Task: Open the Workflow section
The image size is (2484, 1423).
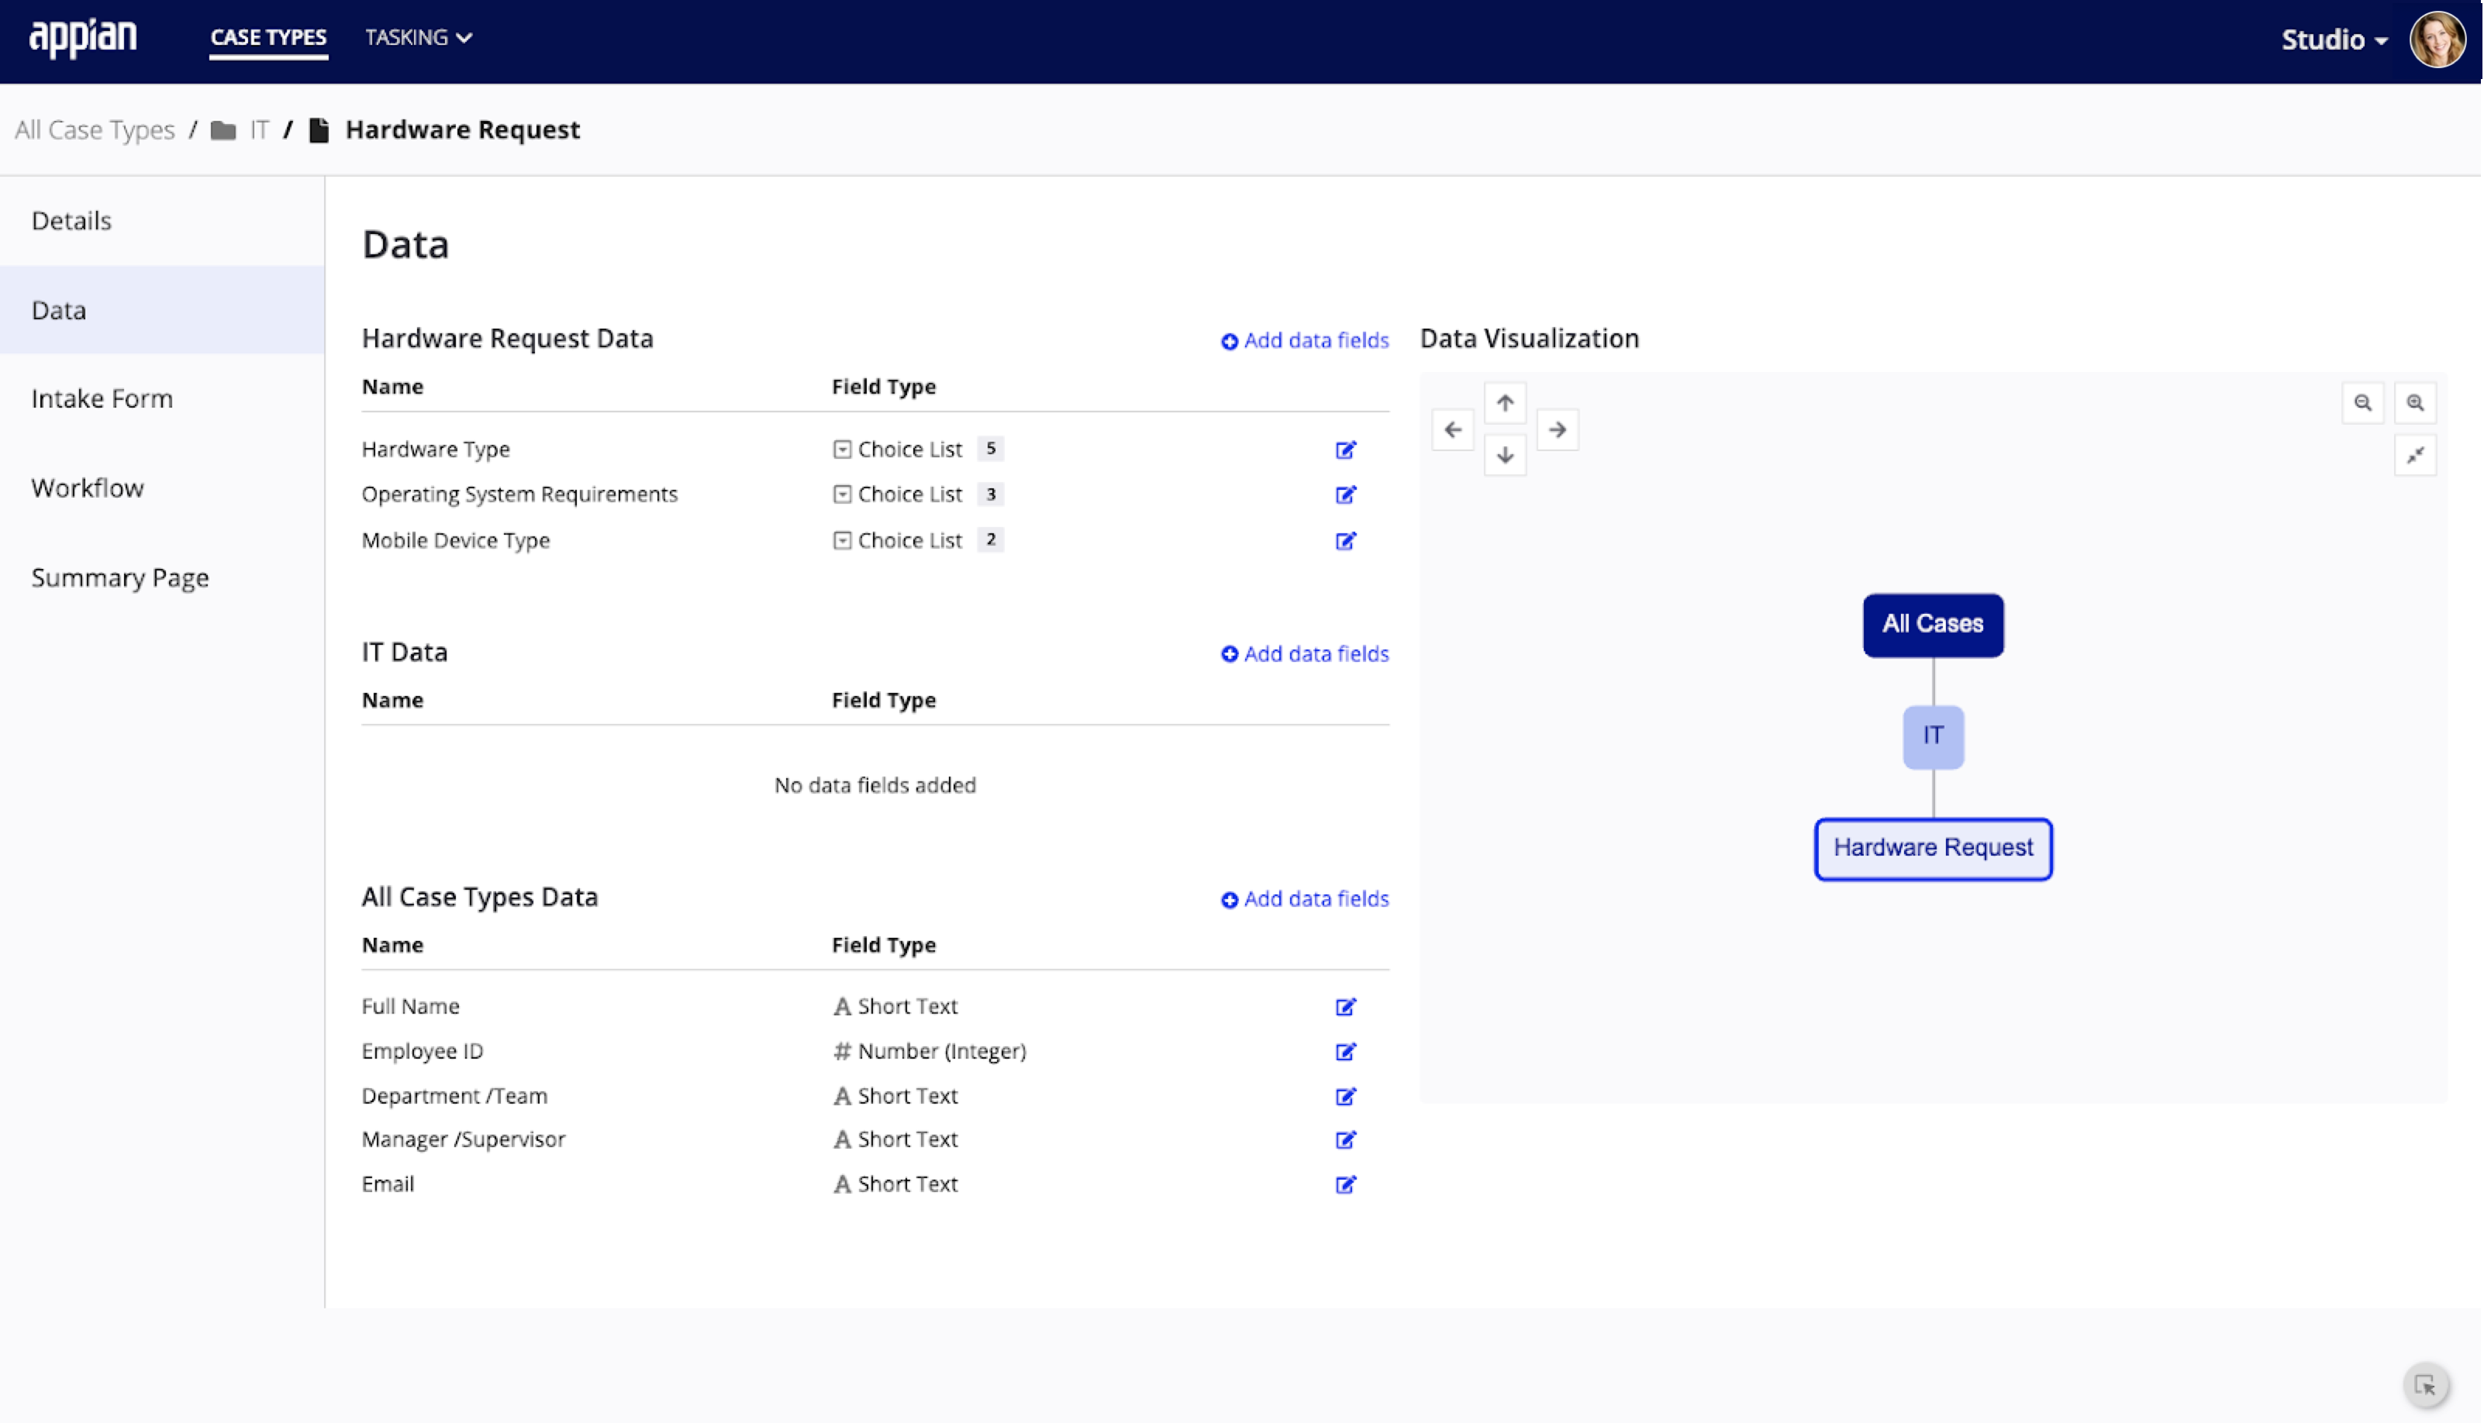Action: (162, 488)
